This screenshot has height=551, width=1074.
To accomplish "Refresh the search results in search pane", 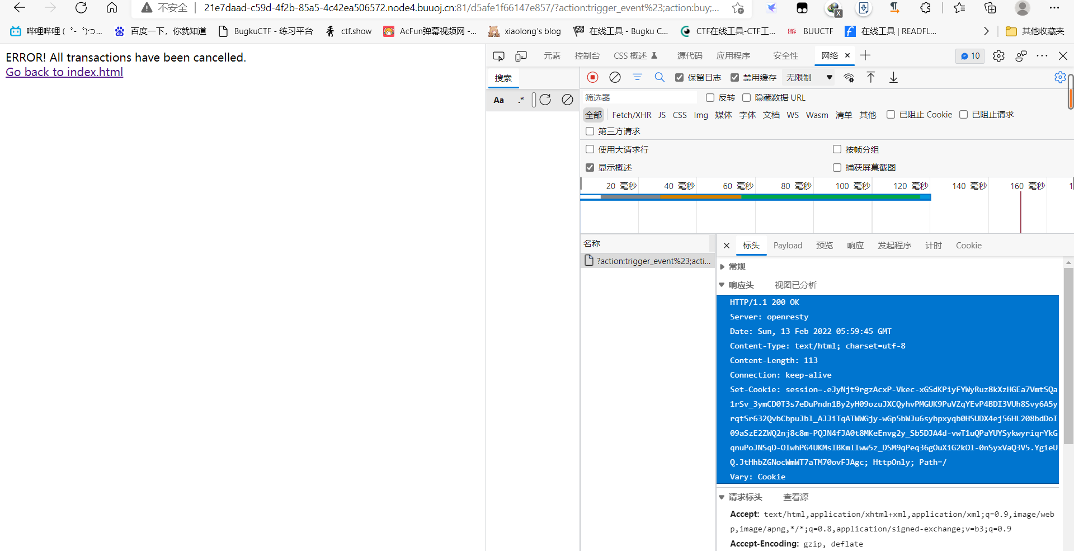I will coord(545,100).
